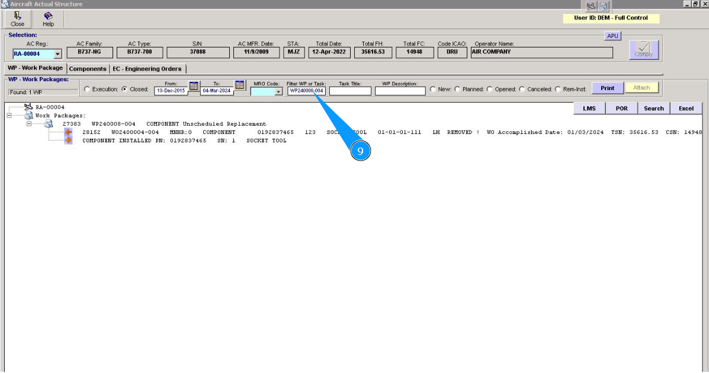Select the Planned status radio button
The height and width of the screenshot is (373, 709).
[457, 89]
